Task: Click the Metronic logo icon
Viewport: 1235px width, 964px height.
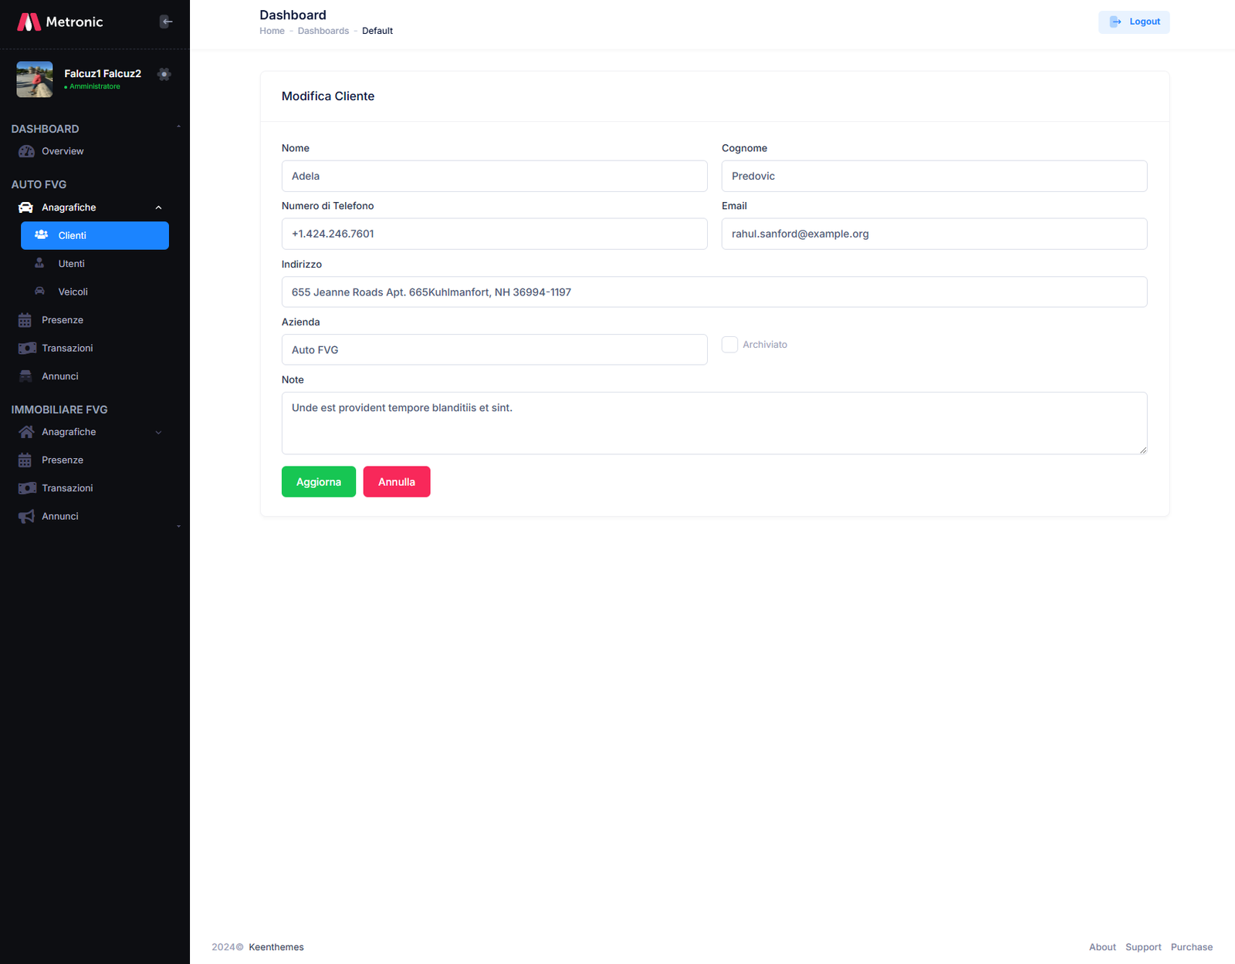Action: [29, 22]
